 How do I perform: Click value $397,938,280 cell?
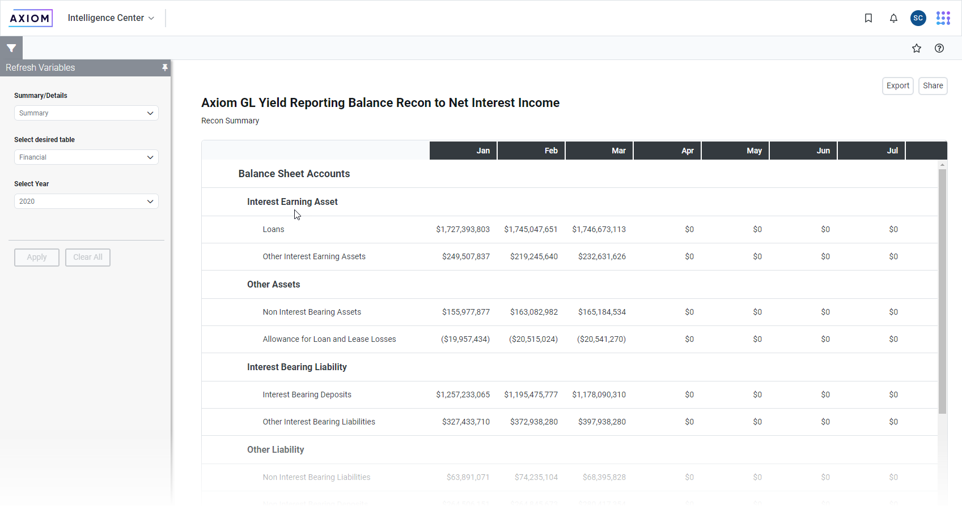(602, 422)
